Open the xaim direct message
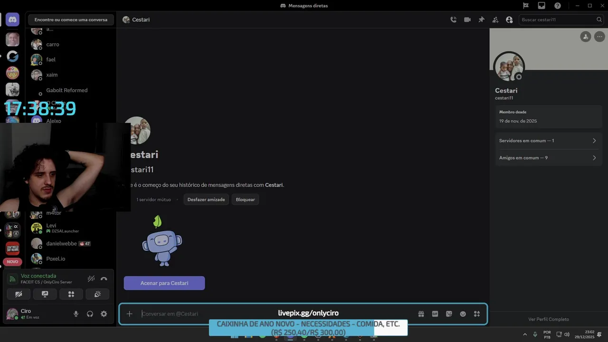Viewport: 608px width, 342px height. pyautogui.click(x=71, y=75)
